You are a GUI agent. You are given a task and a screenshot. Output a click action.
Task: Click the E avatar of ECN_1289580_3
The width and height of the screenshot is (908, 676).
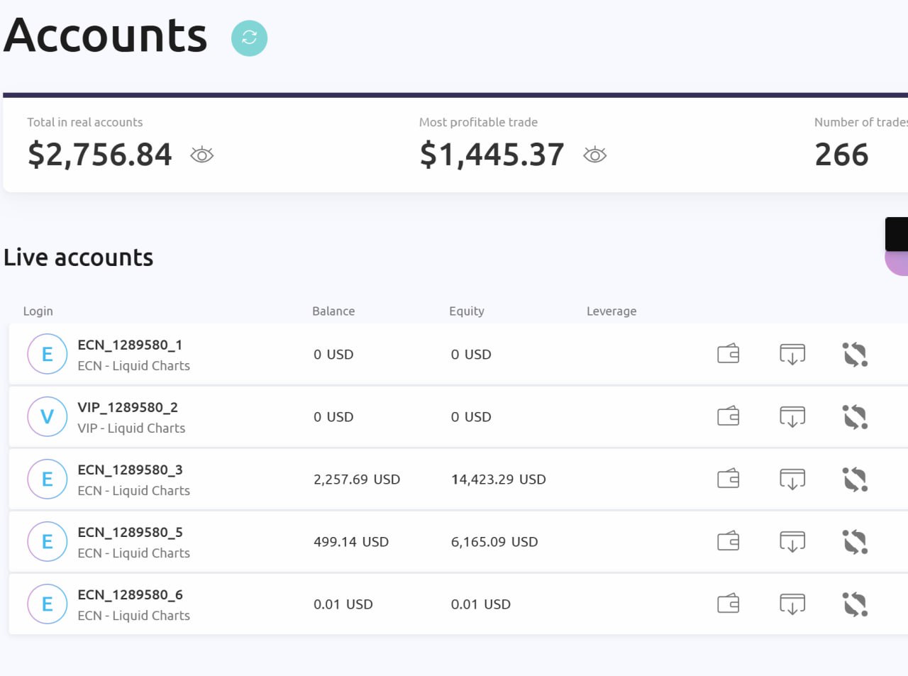(48, 479)
